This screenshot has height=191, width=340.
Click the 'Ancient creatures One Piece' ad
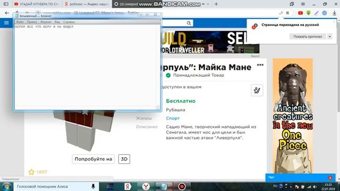tap(293, 116)
